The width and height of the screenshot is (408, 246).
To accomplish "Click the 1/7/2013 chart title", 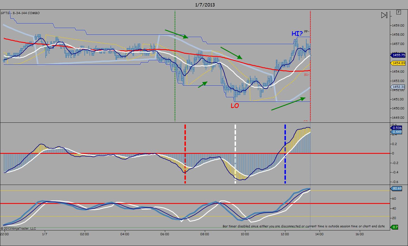I will pos(205,5).
